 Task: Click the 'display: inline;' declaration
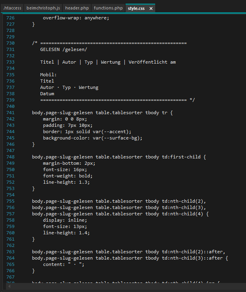[65, 220]
